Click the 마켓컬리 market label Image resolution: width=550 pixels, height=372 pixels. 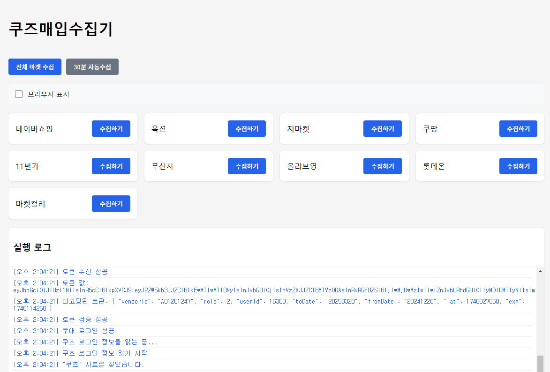30,204
